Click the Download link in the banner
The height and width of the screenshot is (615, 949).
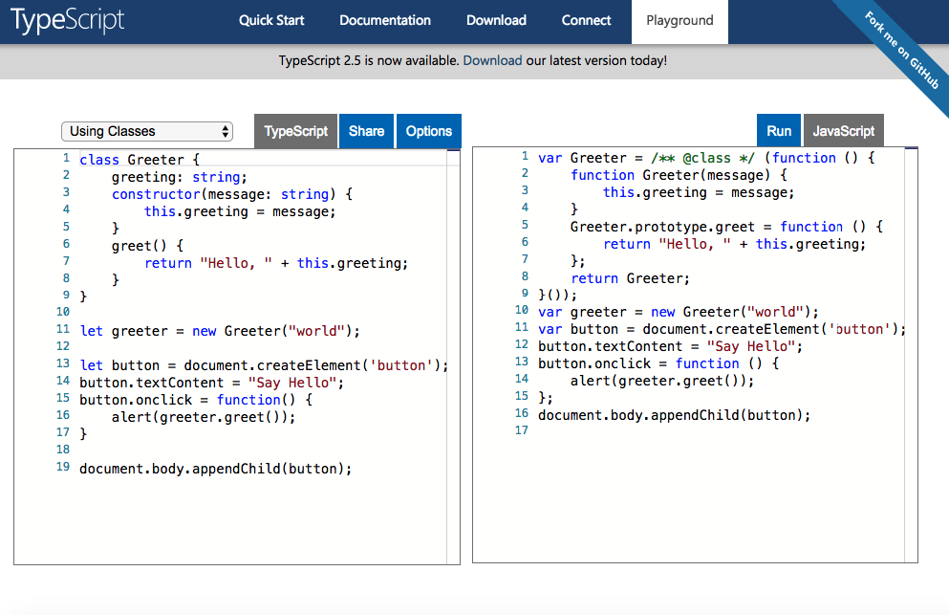click(492, 60)
